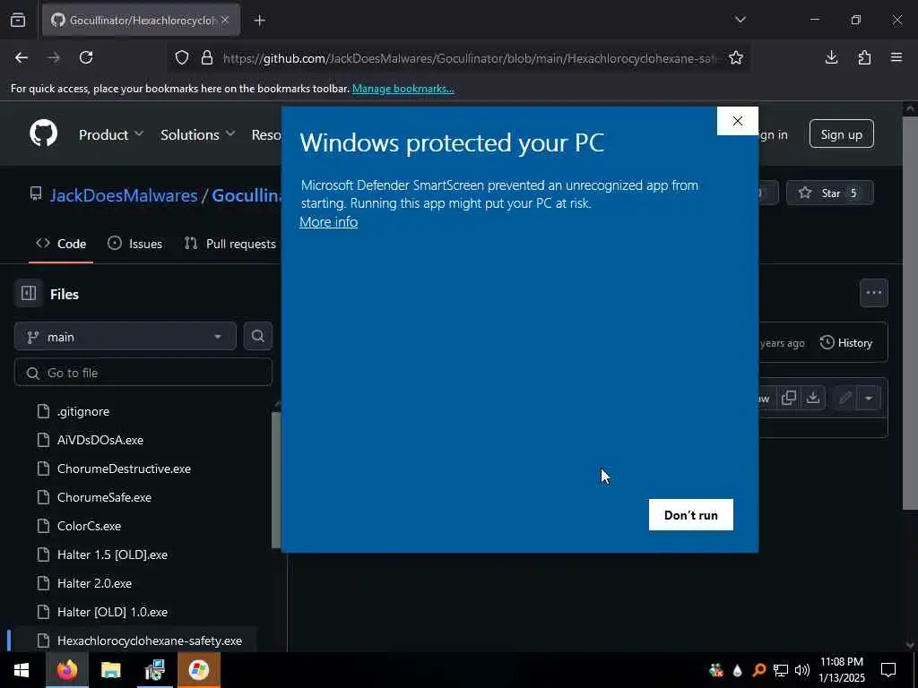Click the file tree scrollbar
The width and height of the screenshot is (918, 688).
(x=276, y=480)
